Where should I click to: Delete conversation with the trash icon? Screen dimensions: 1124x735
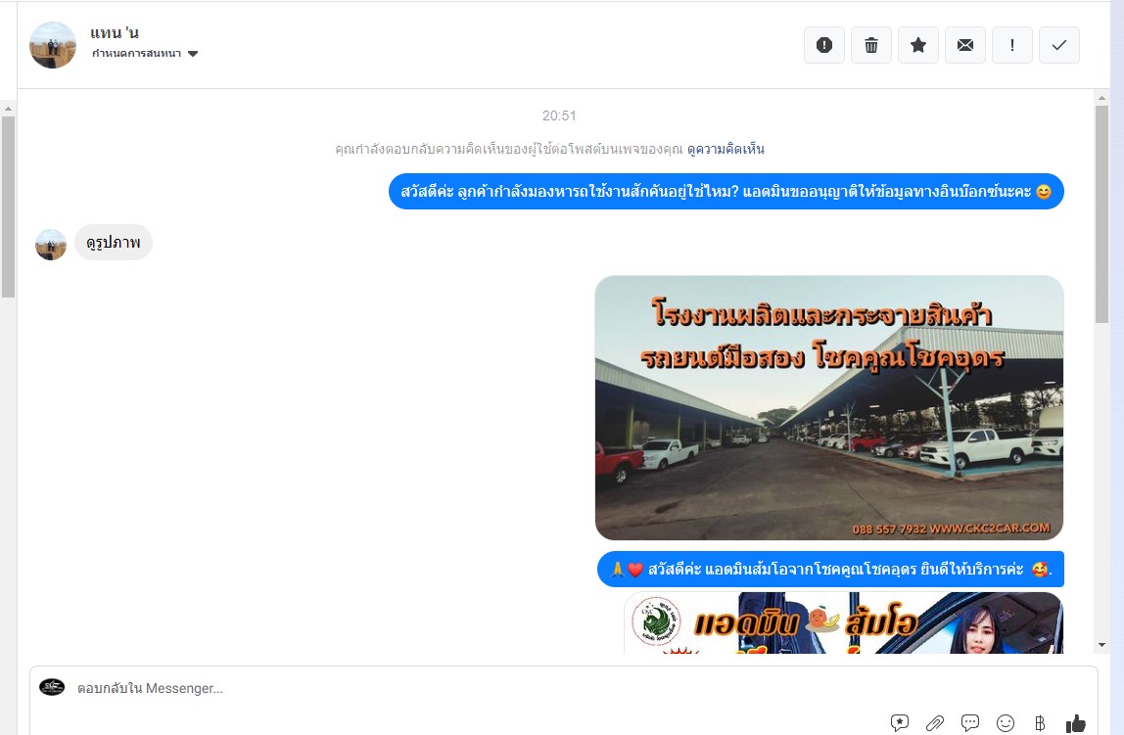pyautogui.click(x=871, y=45)
